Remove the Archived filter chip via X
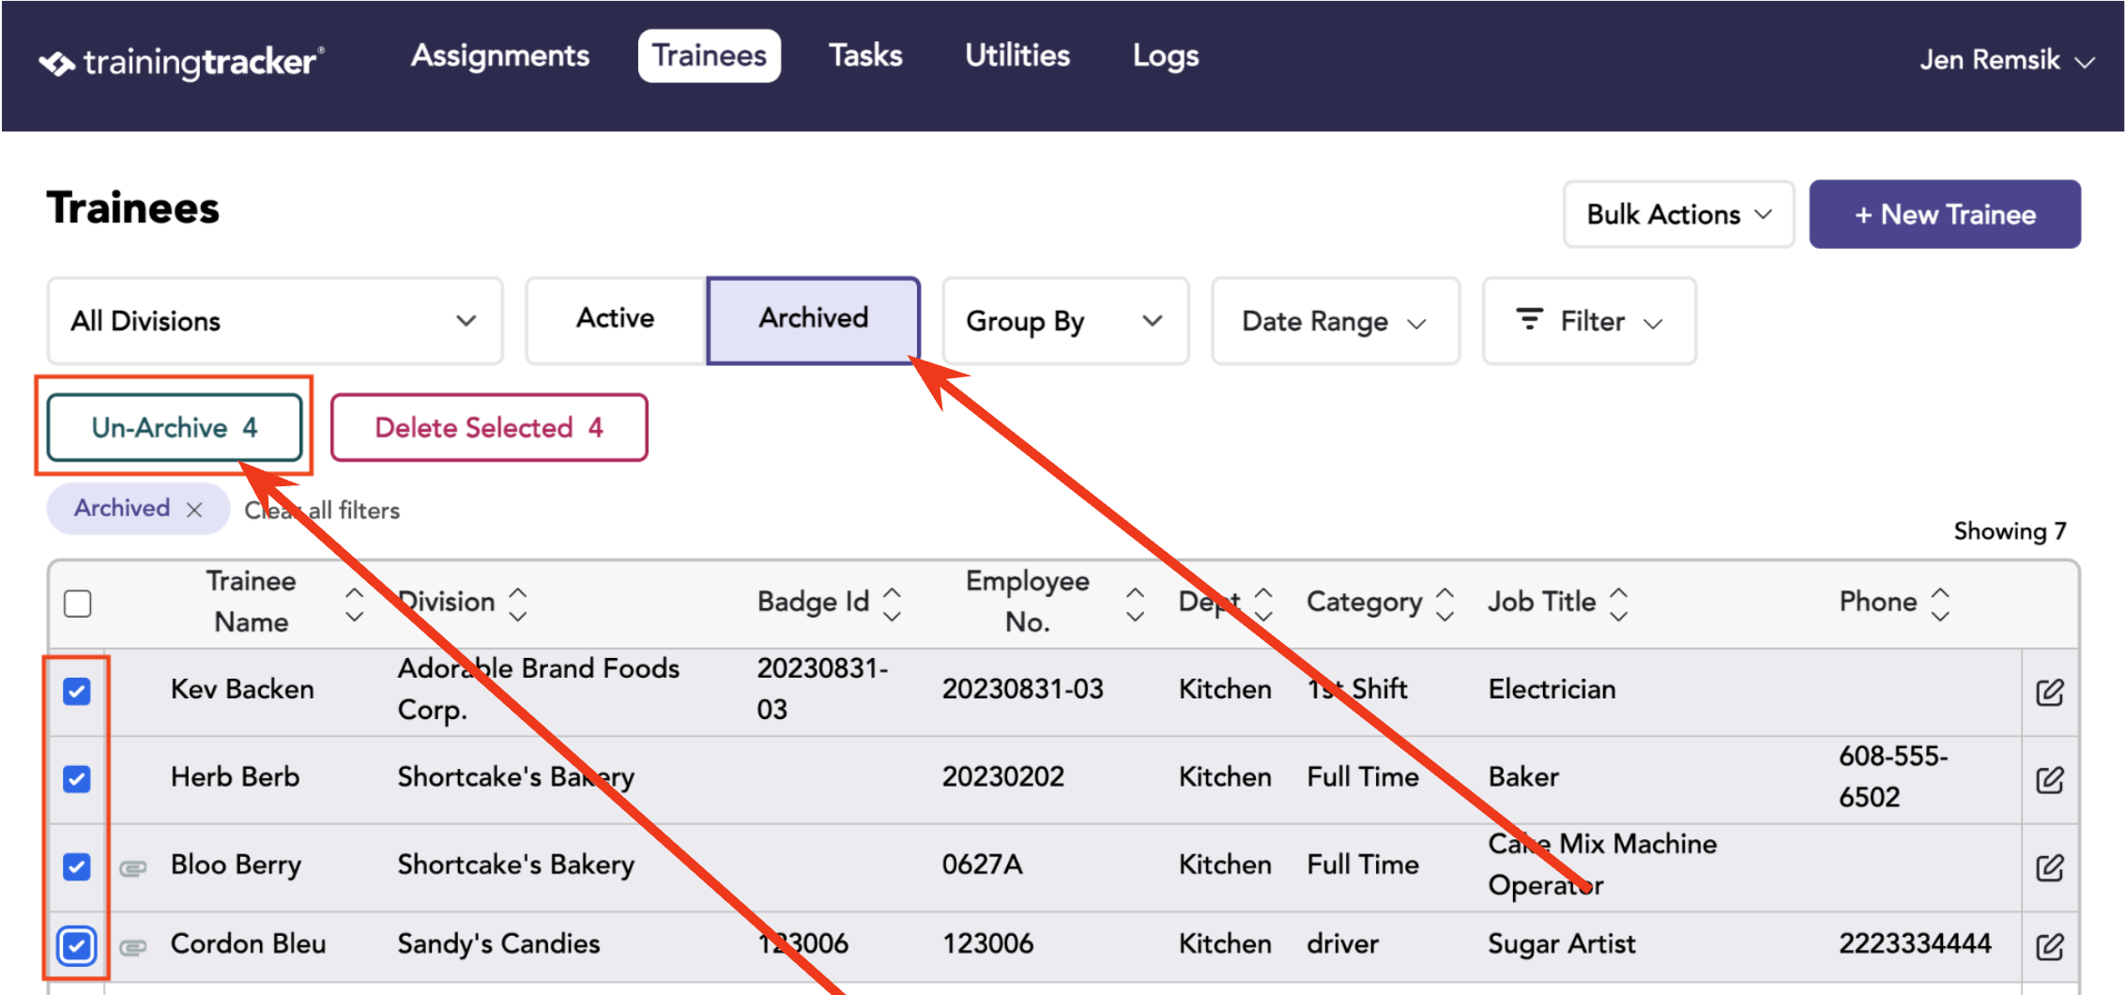 [194, 510]
